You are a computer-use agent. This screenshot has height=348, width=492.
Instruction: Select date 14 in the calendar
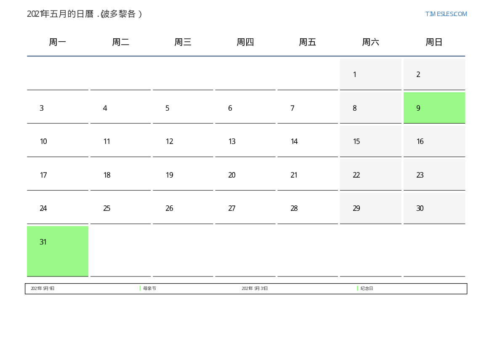[x=308, y=141]
